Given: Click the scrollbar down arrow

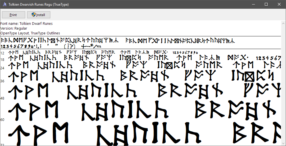Looking at the screenshot, I should tap(283, 143).
